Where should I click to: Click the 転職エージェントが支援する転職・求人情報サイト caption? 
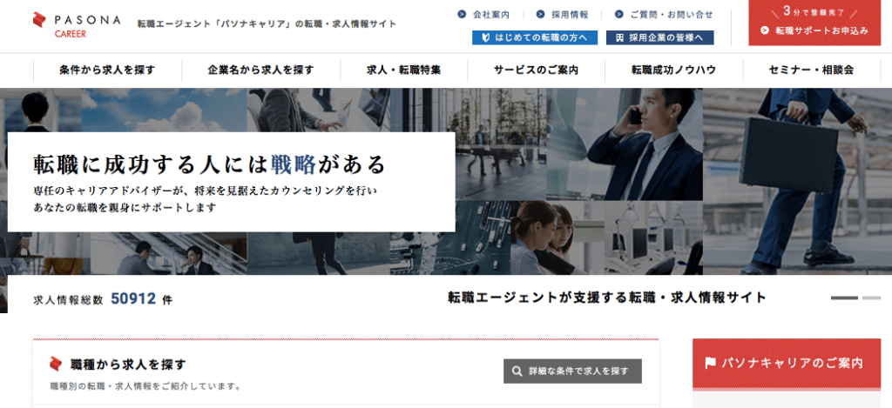(x=607, y=298)
